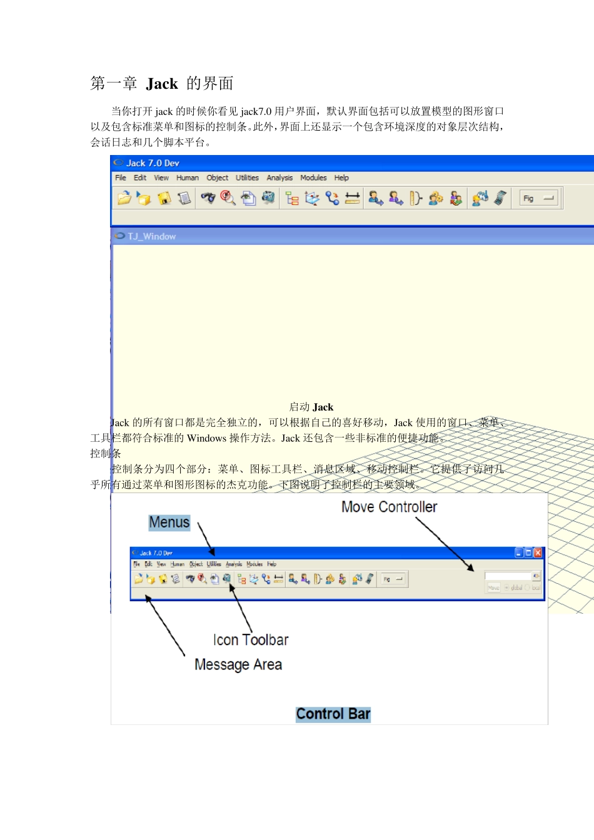This screenshot has height=840, width=594.
Task: Click the Move Controller text field in figure
Action: pos(508,576)
